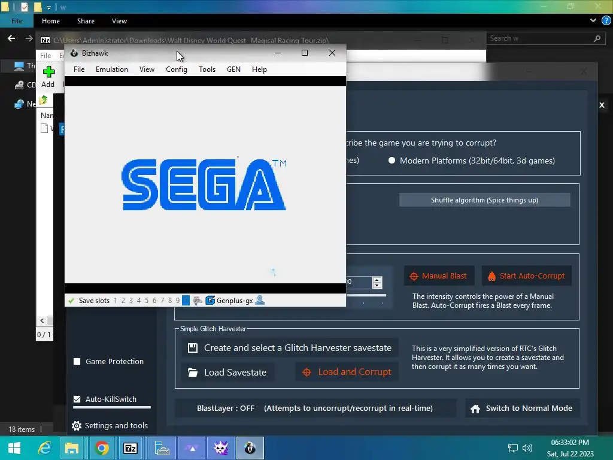Open the View menu in Bizhawk
Viewport: 613px width, 460px height.
pyautogui.click(x=147, y=69)
